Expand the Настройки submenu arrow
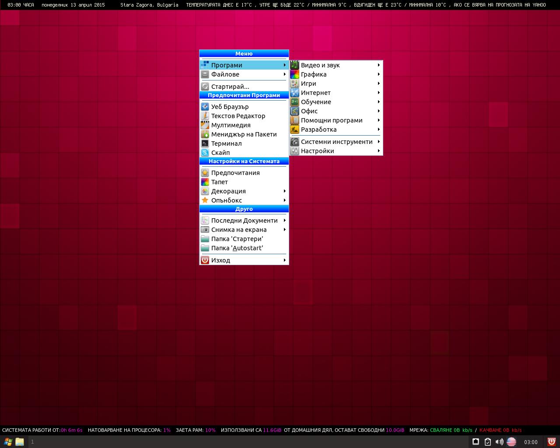The height and width of the screenshot is (448, 560). click(x=378, y=151)
